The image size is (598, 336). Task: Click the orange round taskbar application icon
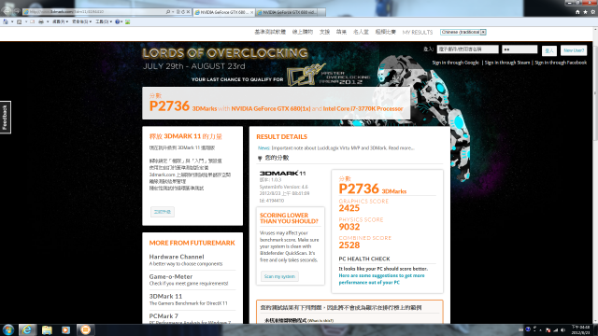[x=85, y=329]
